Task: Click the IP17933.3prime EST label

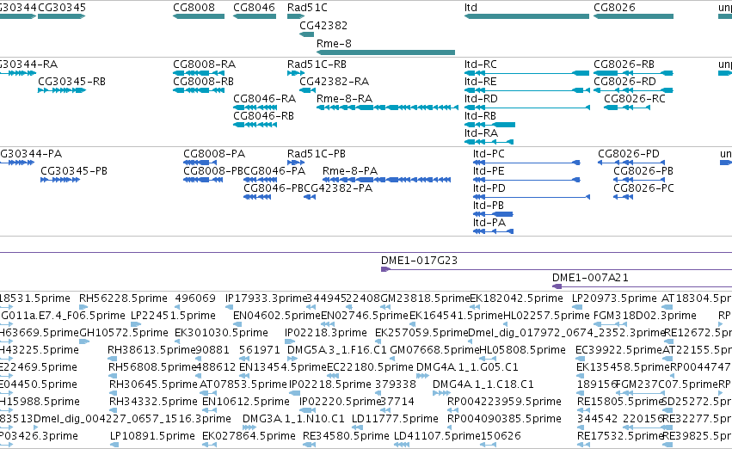Action: pyautogui.click(x=266, y=298)
